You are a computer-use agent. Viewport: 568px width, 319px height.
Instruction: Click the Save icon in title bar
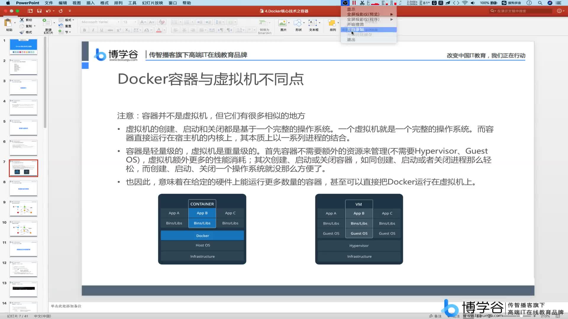pyautogui.click(x=39, y=11)
